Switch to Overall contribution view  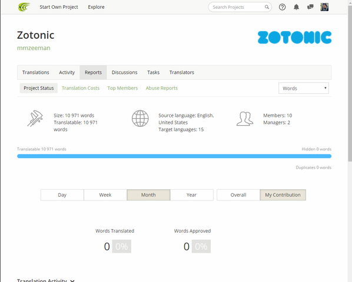[238, 195]
